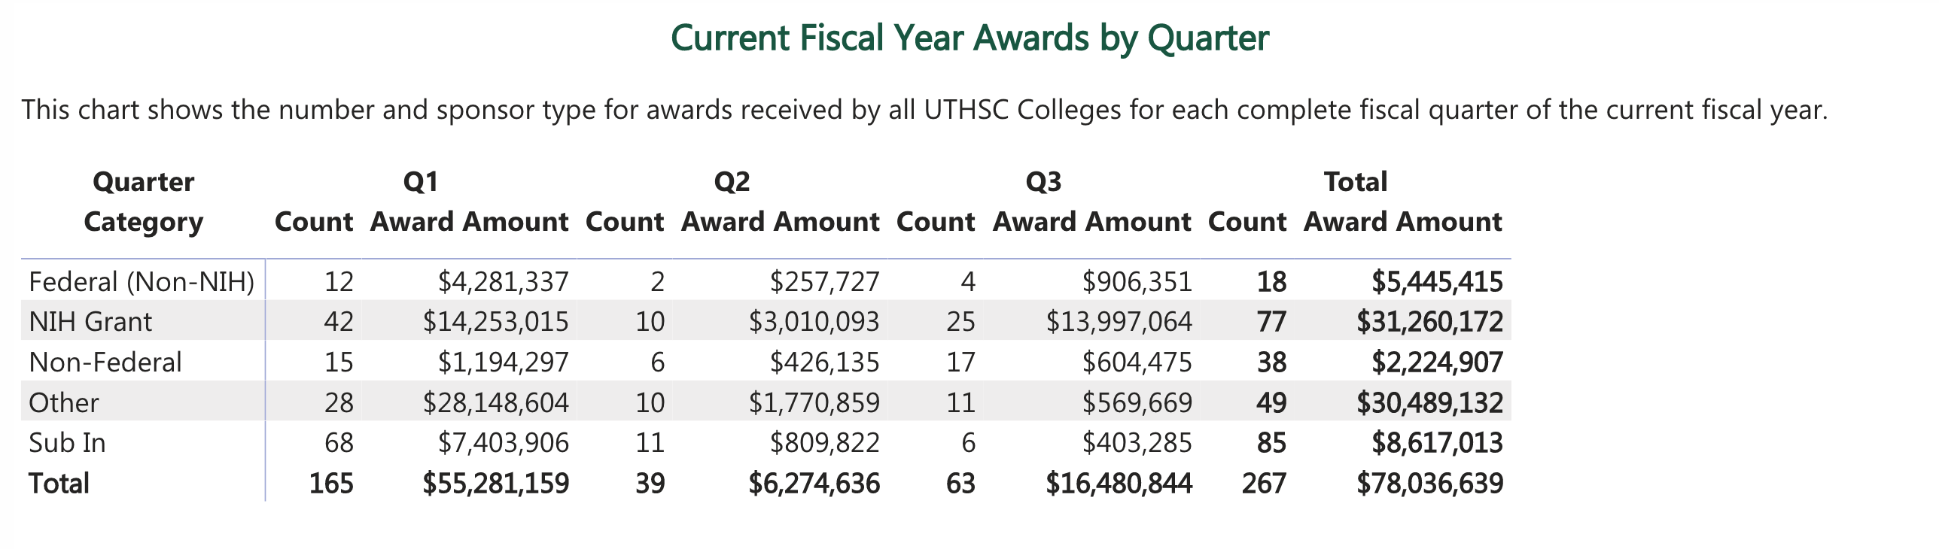1939x549 pixels.
Task: Click the total count value 267
Action: 1264,484
